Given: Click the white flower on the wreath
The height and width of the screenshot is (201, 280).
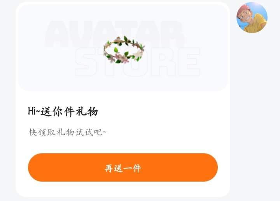Looking at the screenshot, I should tap(138, 54).
